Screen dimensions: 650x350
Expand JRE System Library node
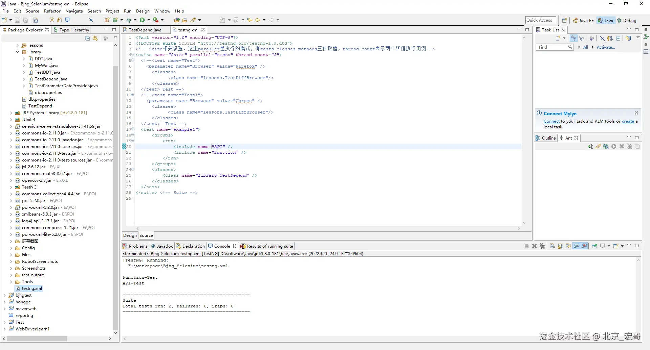click(11, 113)
